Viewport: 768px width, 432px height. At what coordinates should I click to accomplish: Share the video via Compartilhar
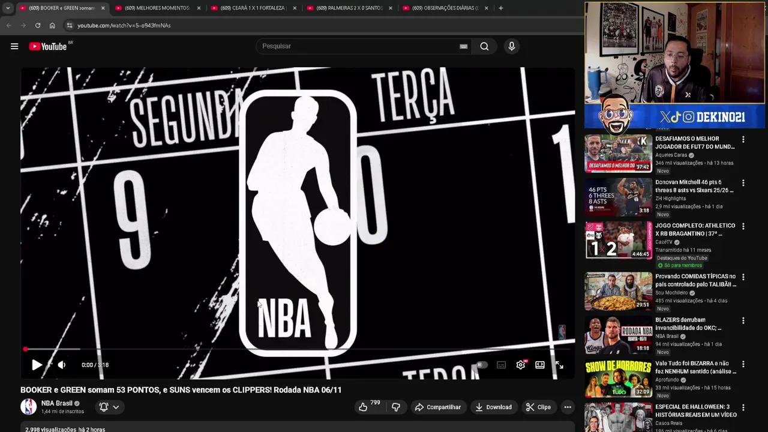438,407
